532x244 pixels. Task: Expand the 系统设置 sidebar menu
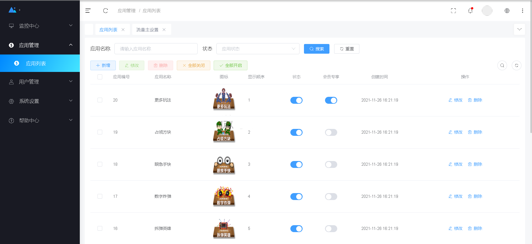point(40,101)
